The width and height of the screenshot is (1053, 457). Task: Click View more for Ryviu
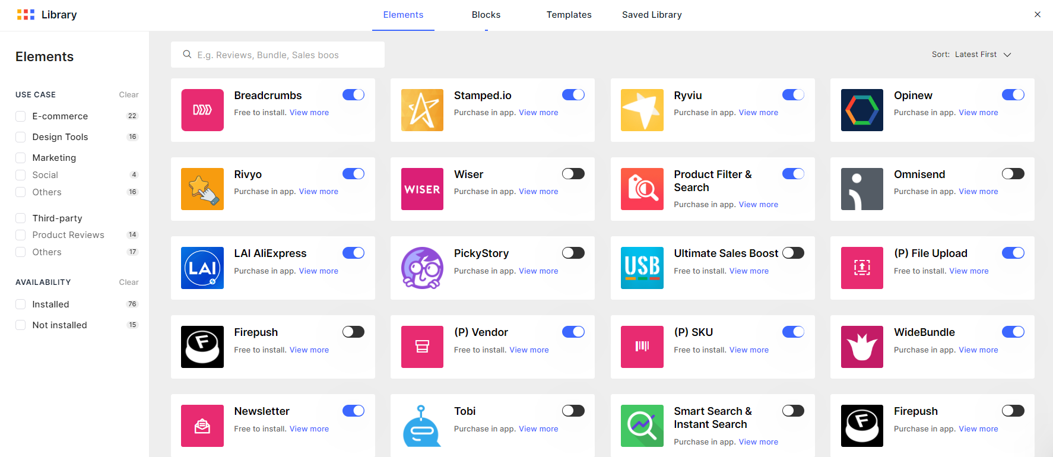coord(759,113)
